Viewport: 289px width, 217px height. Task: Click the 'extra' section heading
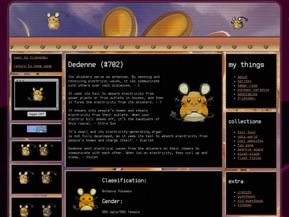(x=235, y=182)
